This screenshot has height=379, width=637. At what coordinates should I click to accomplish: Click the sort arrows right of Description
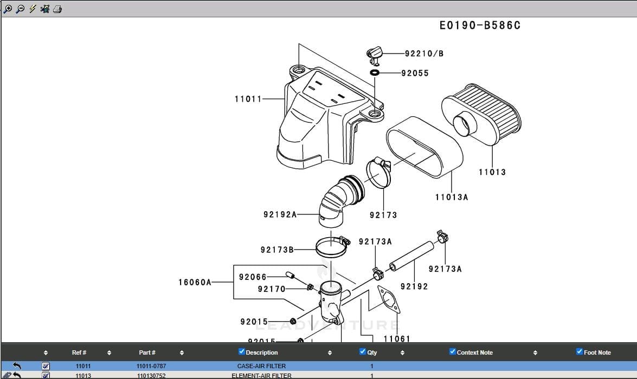pos(330,353)
